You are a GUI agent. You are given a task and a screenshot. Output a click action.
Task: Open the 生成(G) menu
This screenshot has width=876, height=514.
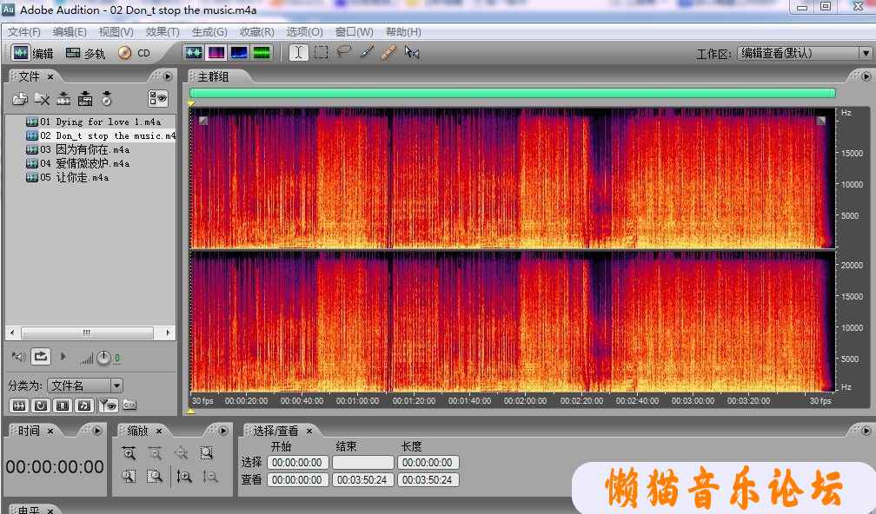pos(209,32)
